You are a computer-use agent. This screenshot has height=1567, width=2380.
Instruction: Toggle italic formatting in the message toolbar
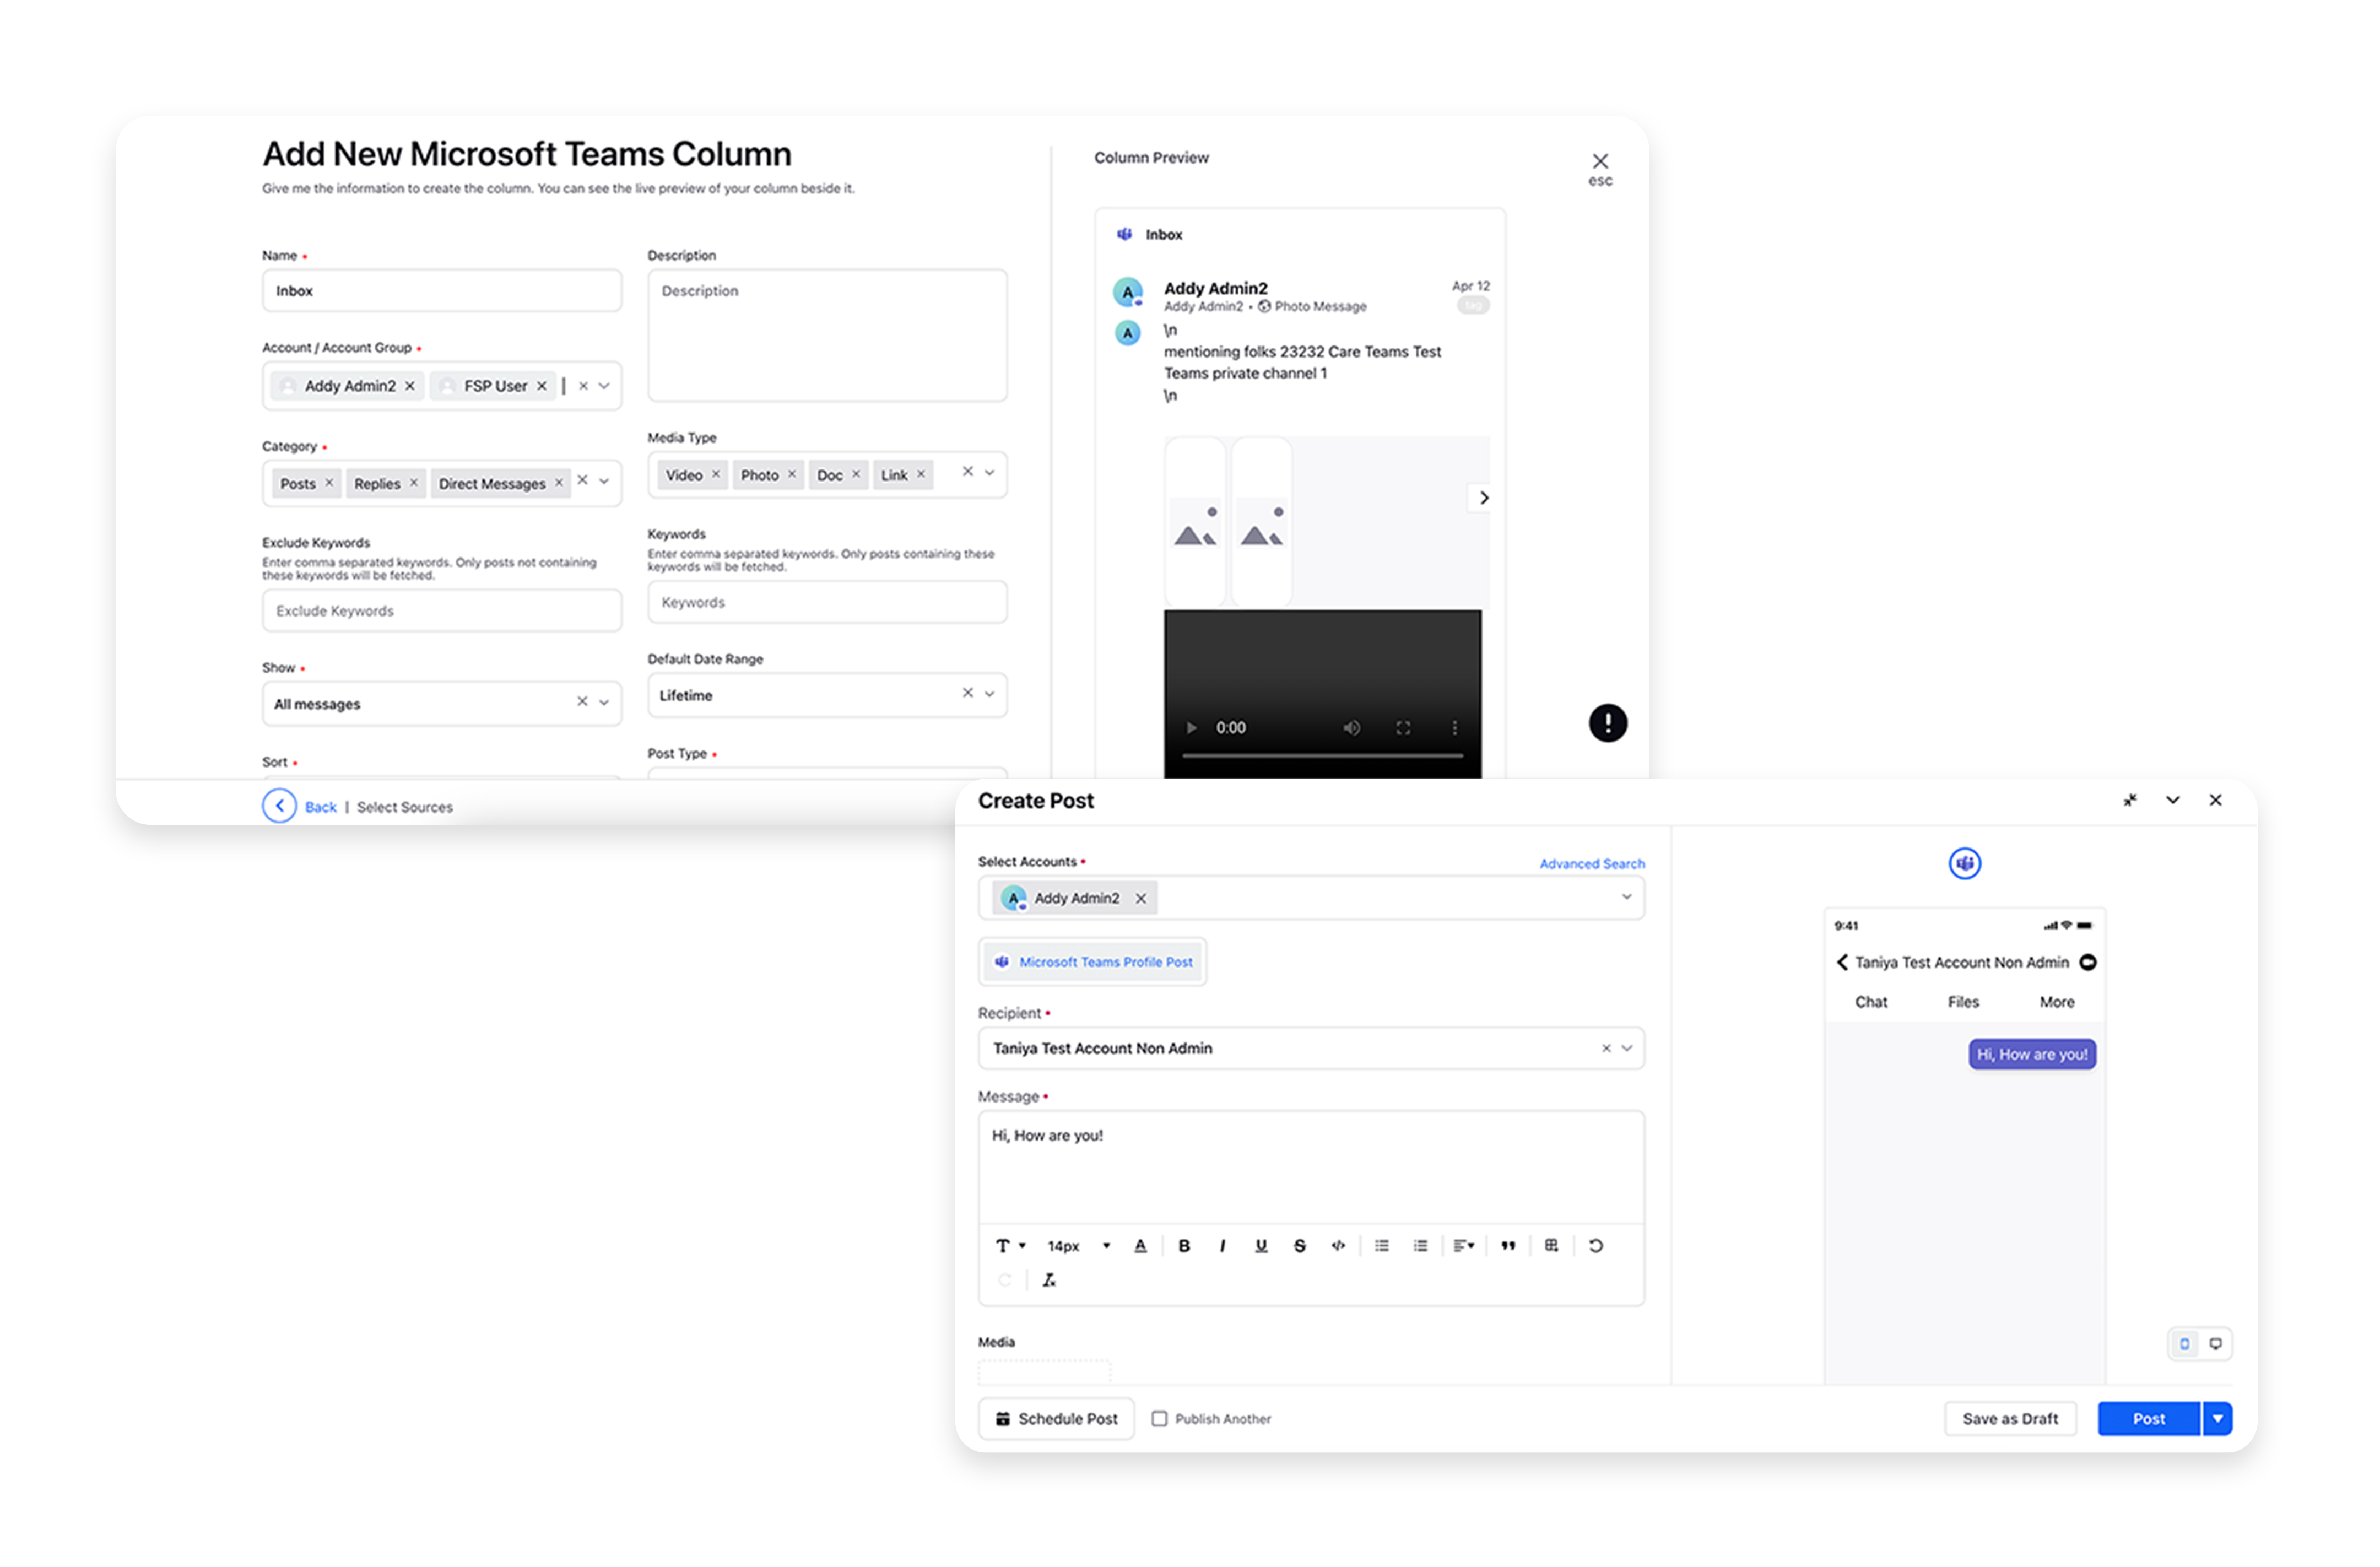click(1222, 1246)
